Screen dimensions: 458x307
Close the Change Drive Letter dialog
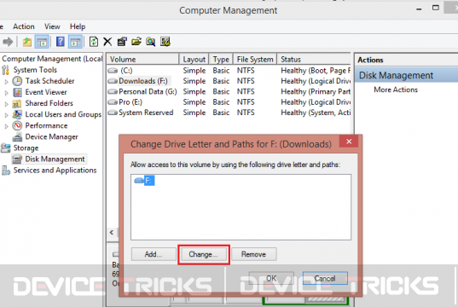point(349,142)
